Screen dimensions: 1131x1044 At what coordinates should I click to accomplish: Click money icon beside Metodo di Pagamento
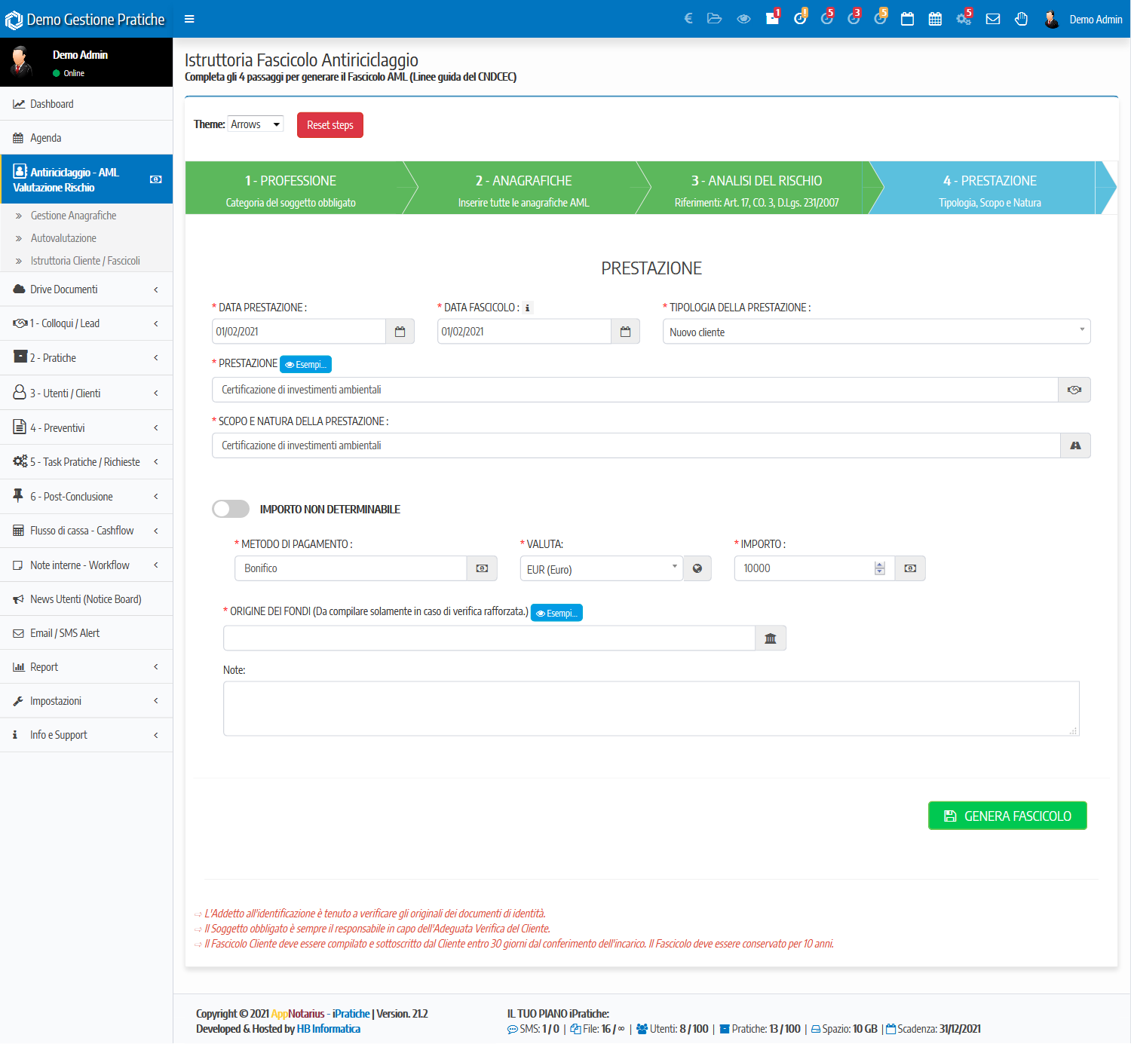[x=482, y=568]
